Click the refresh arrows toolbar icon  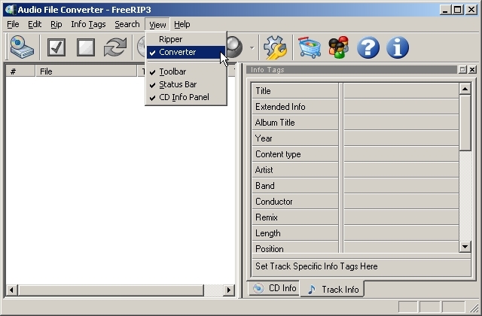click(115, 47)
